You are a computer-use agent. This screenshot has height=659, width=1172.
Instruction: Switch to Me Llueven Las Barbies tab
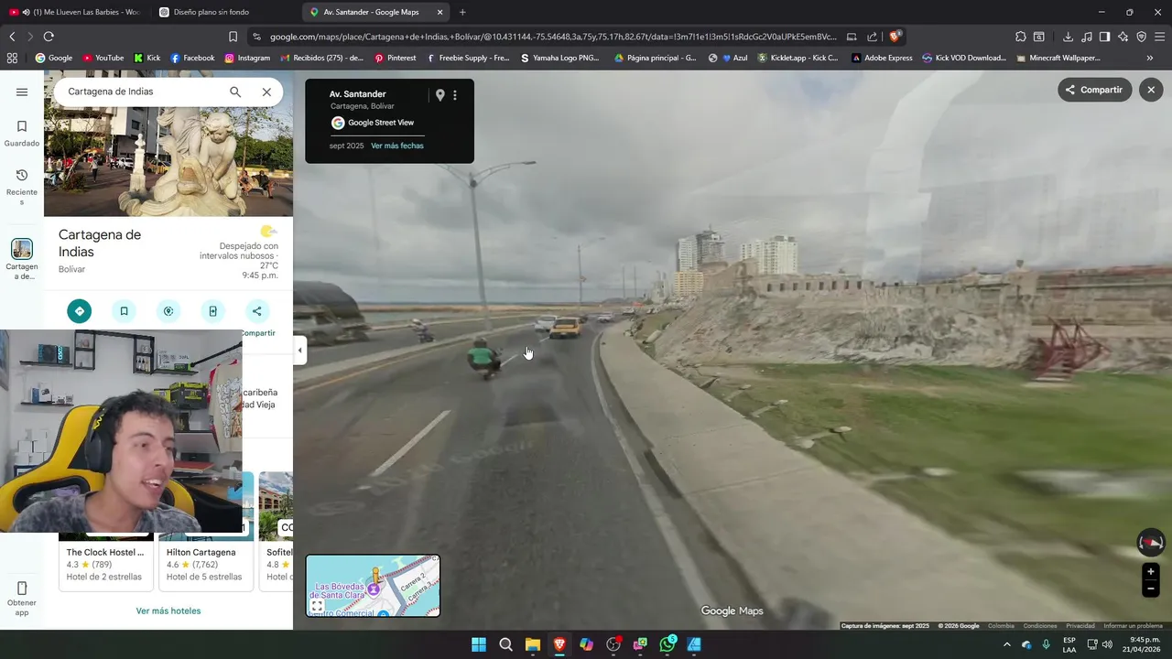coord(75,12)
